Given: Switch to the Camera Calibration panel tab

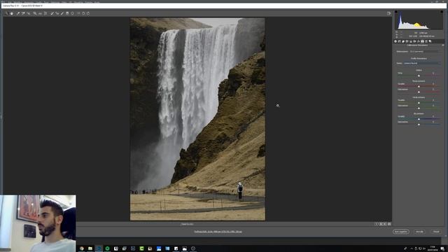Looking at the screenshot, I should coord(422,41).
